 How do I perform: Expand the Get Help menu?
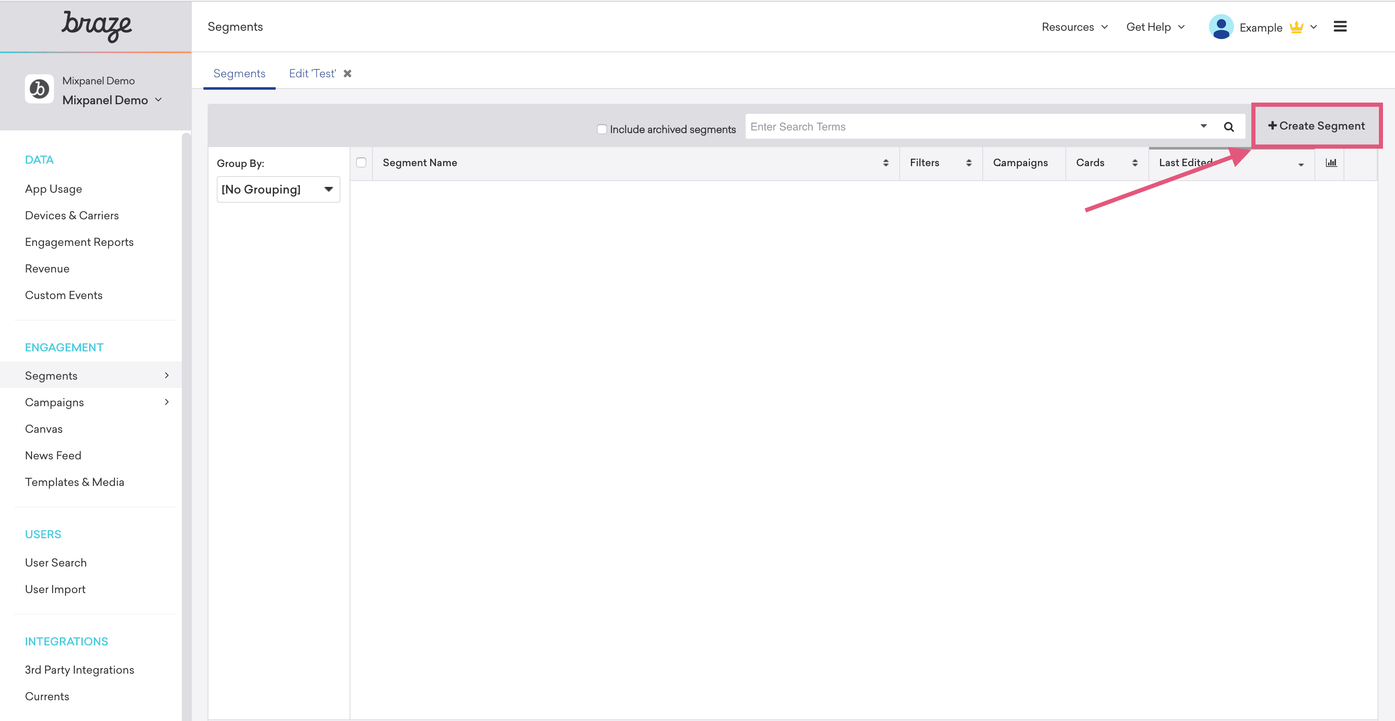click(x=1155, y=27)
